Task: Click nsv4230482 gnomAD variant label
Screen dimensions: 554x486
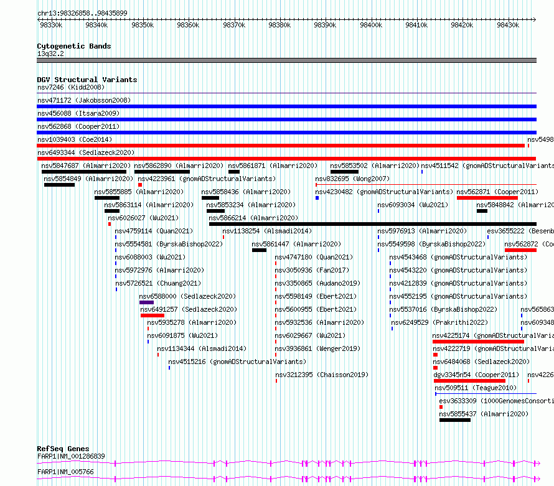Action: pos(384,192)
